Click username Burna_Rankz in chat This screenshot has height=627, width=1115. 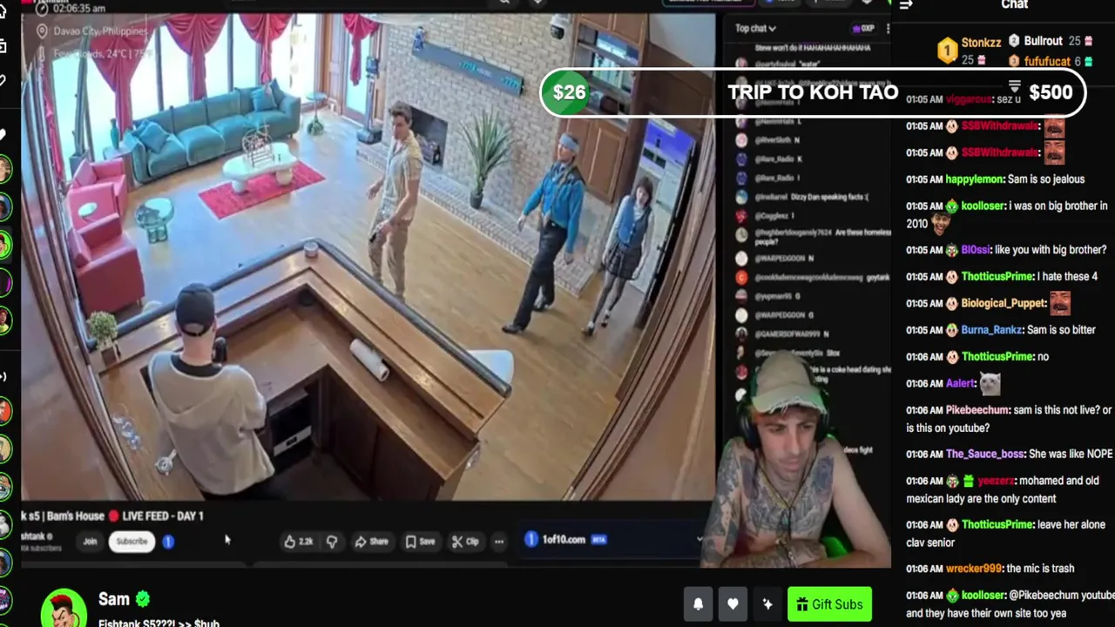pos(991,330)
